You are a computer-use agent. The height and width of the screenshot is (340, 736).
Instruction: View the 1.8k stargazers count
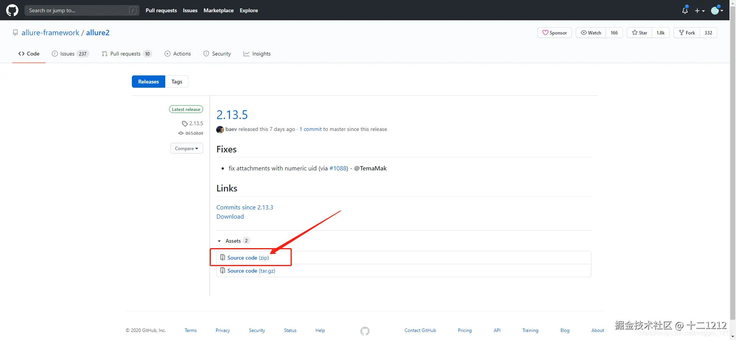coord(660,33)
